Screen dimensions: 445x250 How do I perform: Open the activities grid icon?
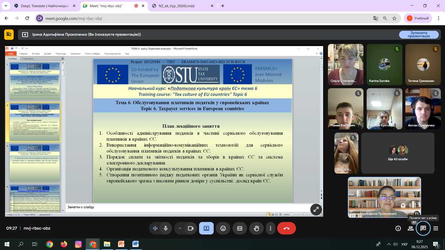[436, 228]
